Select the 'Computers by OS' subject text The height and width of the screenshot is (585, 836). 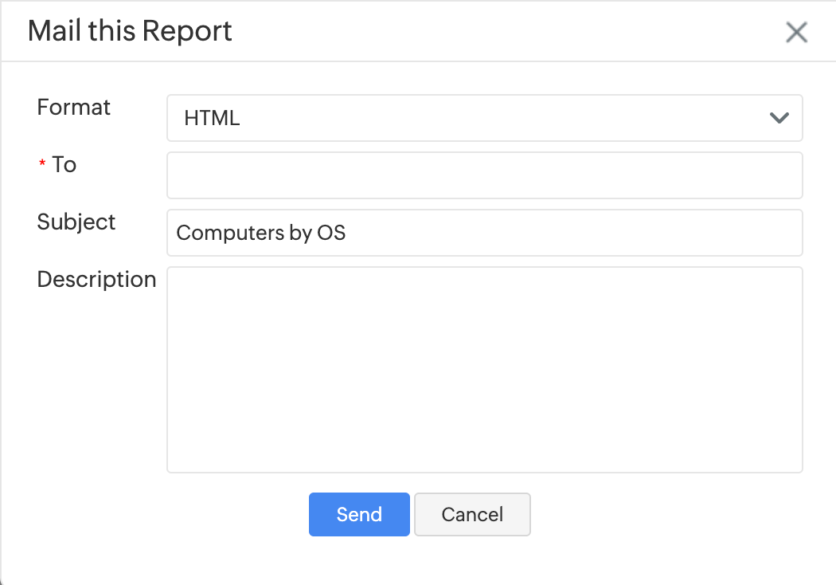click(261, 233)
